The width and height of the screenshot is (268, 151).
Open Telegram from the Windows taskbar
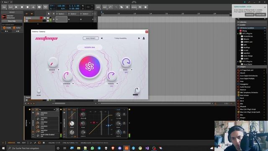99,148
